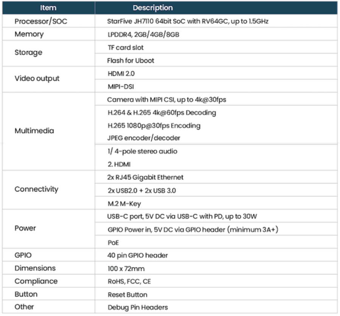
Task: Click 'GPIO Power in' description
Action: pos(193,230)
